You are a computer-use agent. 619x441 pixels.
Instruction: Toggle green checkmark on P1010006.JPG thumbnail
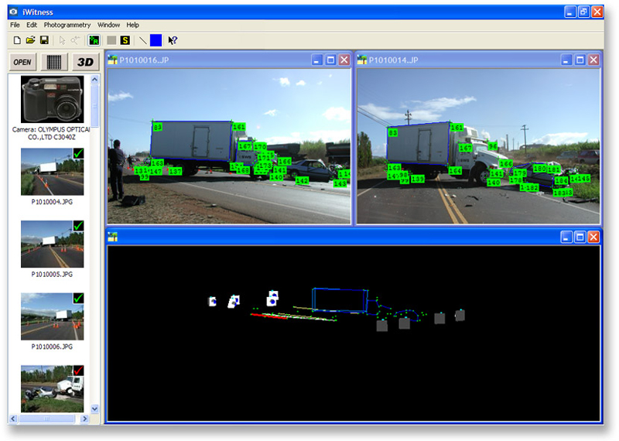click(79, 298)
